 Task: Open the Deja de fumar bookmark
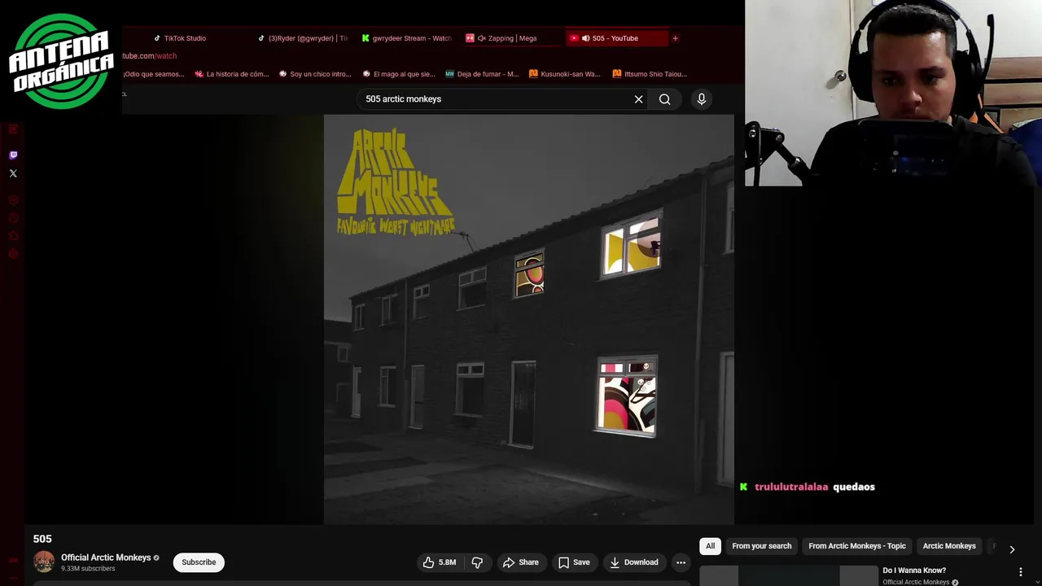click(482, 74)
